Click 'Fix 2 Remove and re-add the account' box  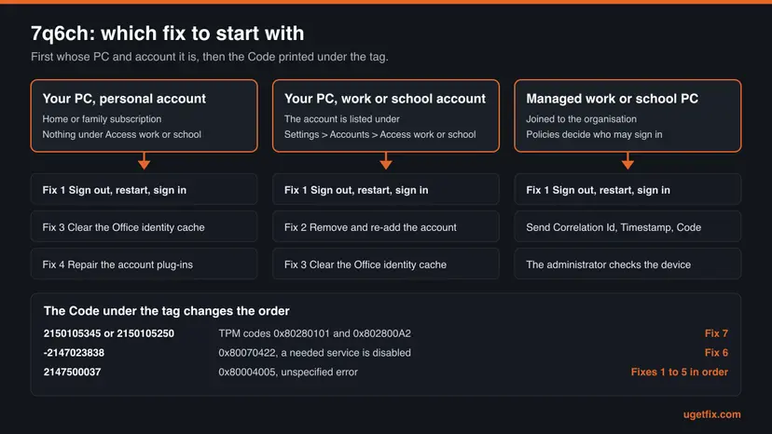385,227
